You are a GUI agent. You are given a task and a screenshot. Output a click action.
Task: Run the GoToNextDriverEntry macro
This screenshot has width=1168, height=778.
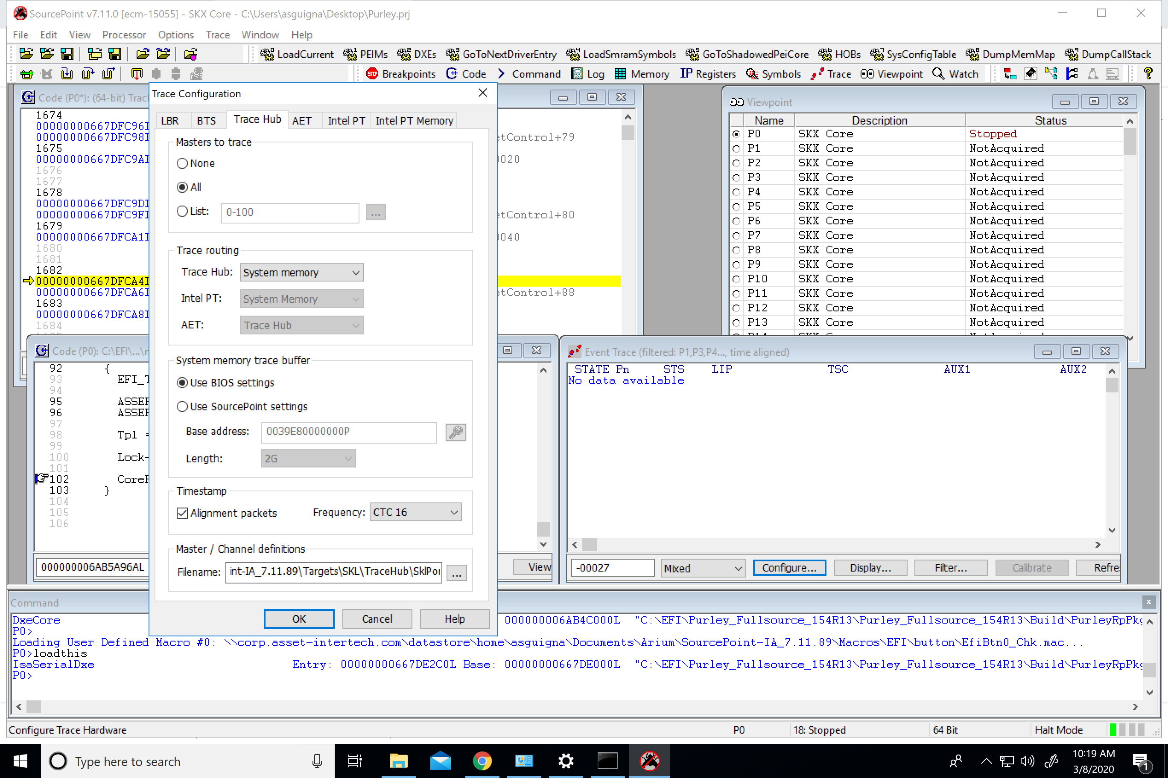(x=501, y=54)
